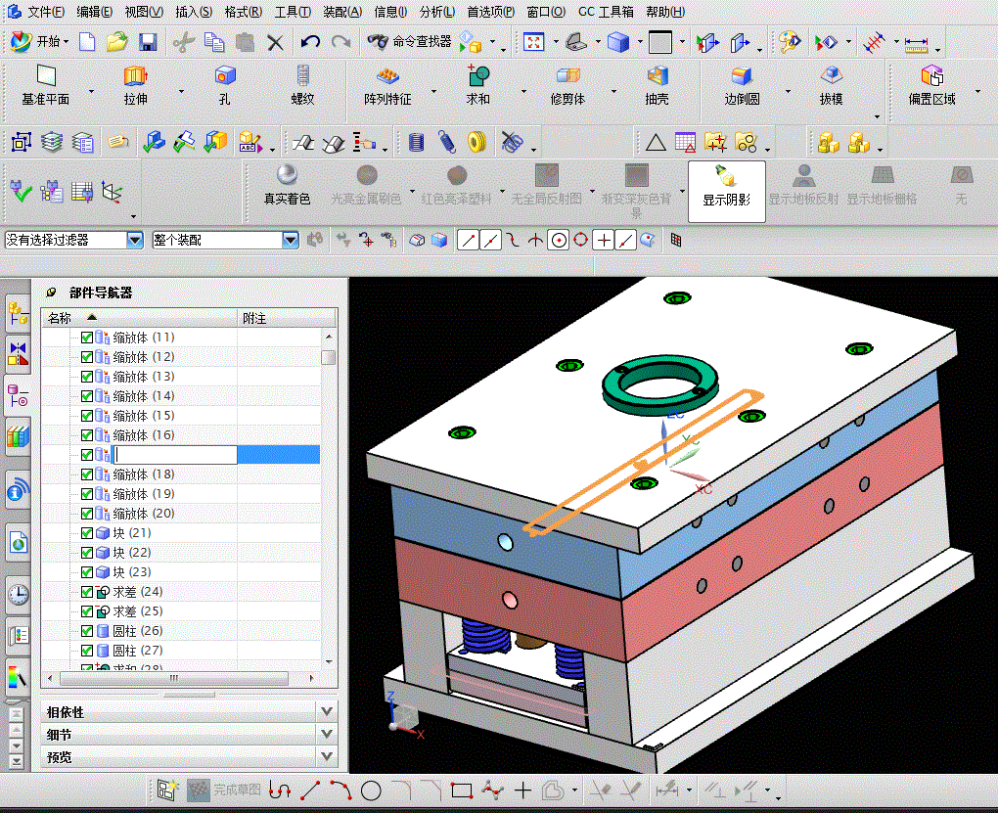Click the 阵列特征 (Pattern Feature) icon
Viewport: 998px width, 813px height.
(x=387, y=77)
